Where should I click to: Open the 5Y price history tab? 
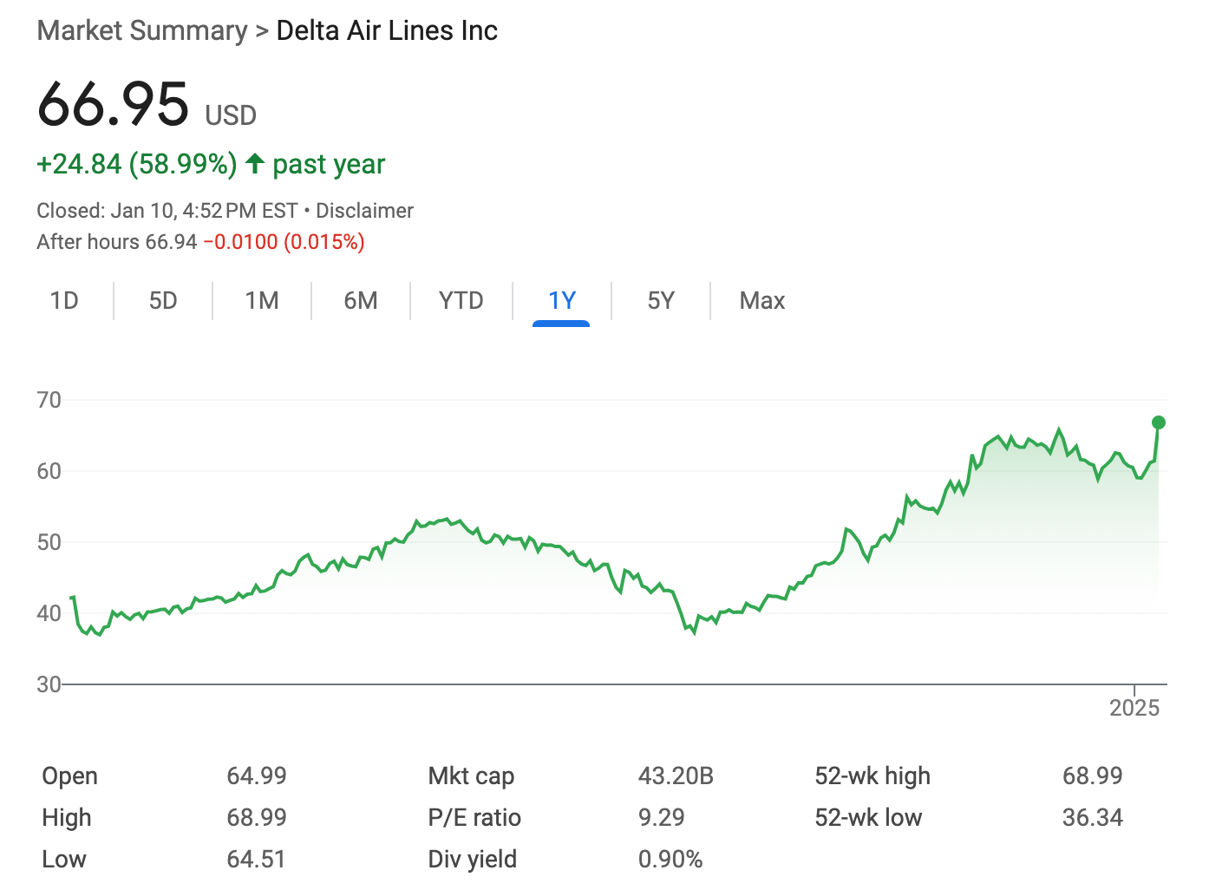[661, 301]
